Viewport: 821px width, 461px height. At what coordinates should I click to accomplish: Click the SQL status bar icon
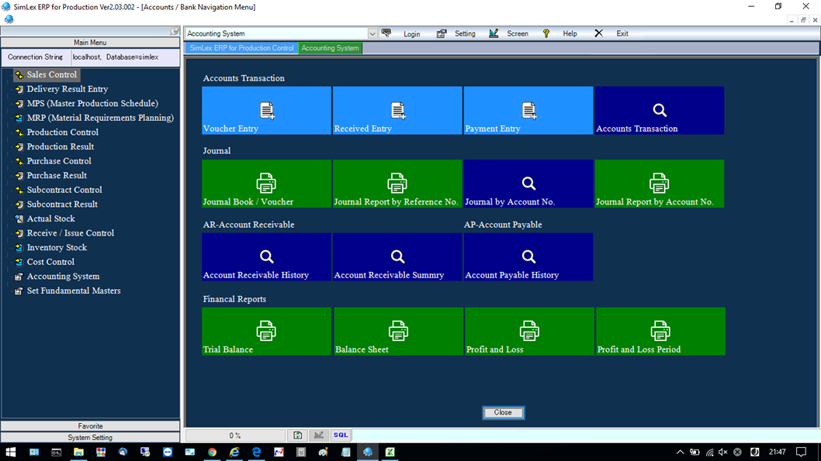(341, 435)
